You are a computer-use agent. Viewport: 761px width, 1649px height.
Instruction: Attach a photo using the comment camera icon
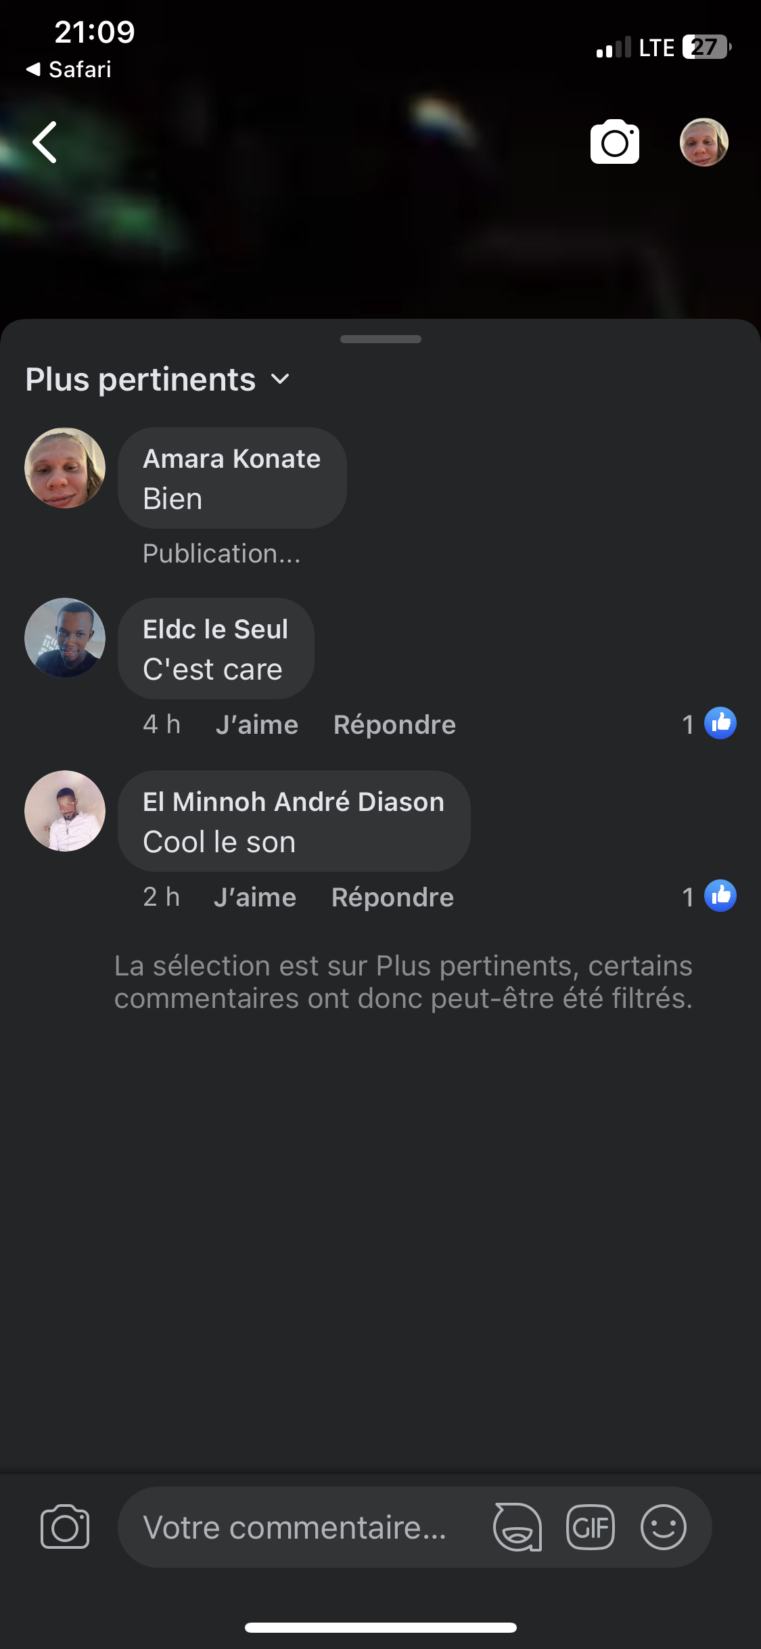[x=65, y=1527]
